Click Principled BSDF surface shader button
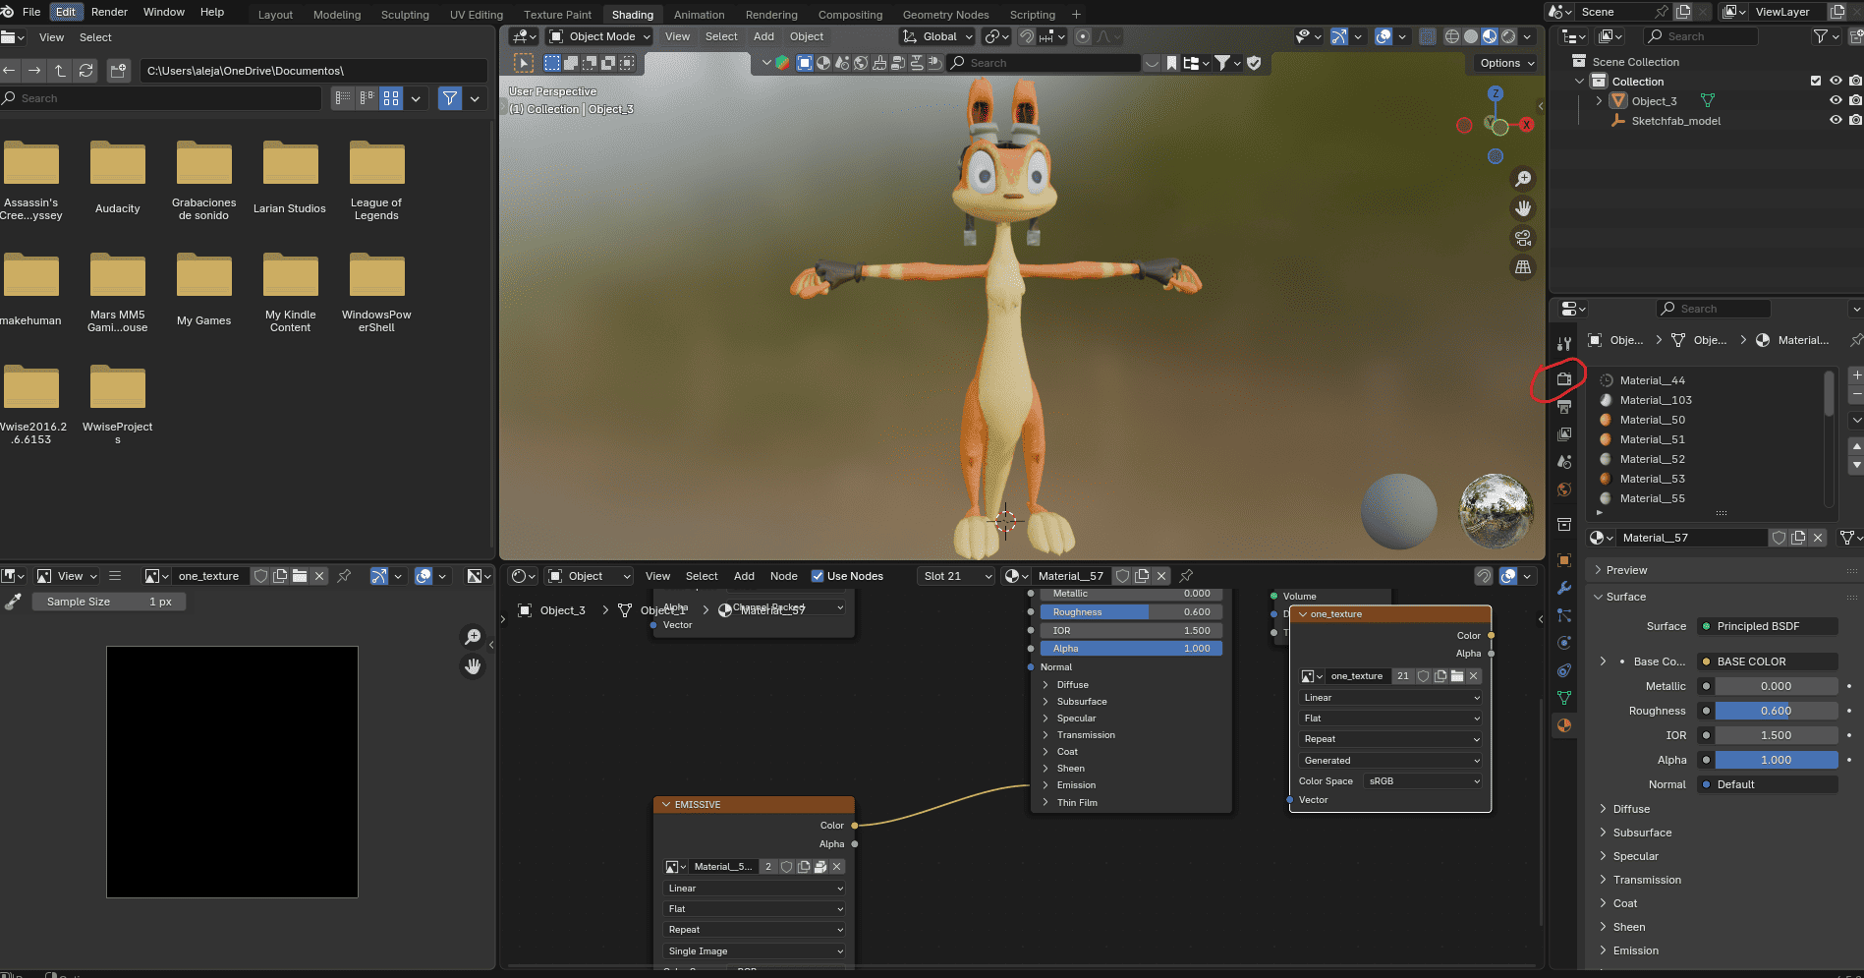The width and height of the screenshot is (1864, 978). coord(1768,626)
